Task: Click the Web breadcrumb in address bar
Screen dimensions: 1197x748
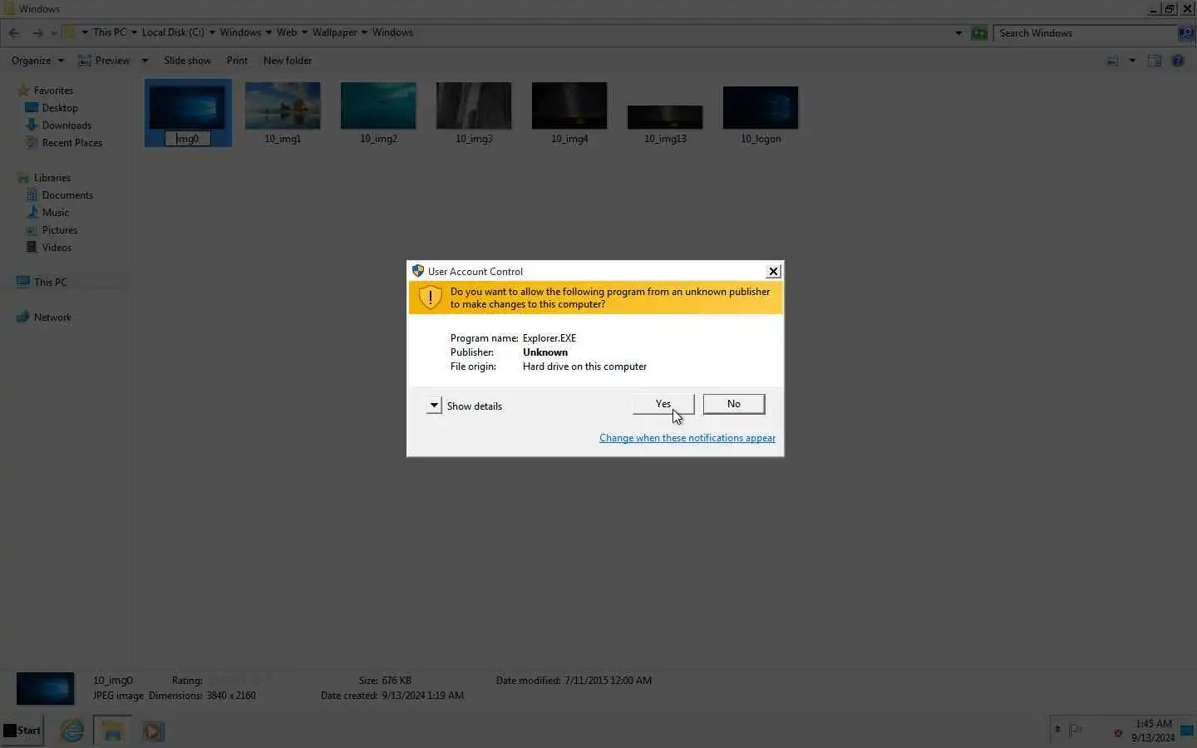Action: click(x=287, y=32)
